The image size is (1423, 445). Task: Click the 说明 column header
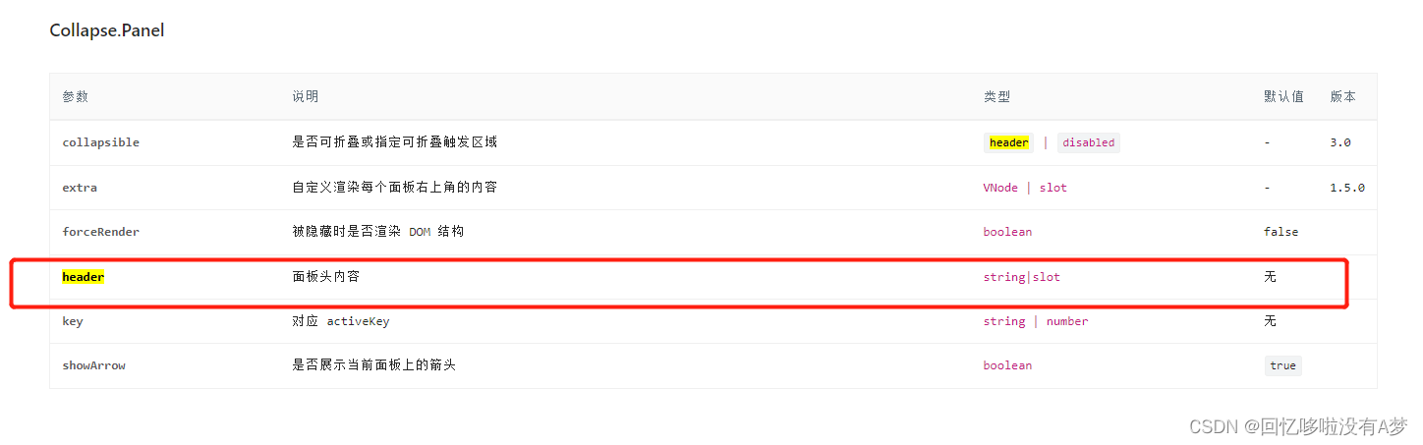pos(306,96)
